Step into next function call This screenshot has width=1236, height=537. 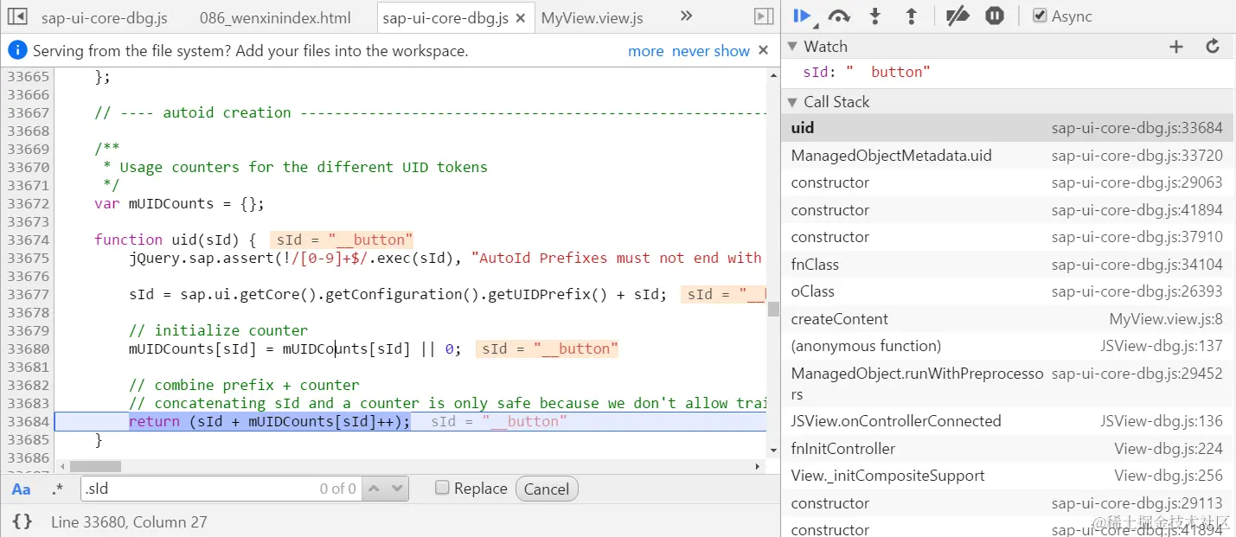point(875,16)
